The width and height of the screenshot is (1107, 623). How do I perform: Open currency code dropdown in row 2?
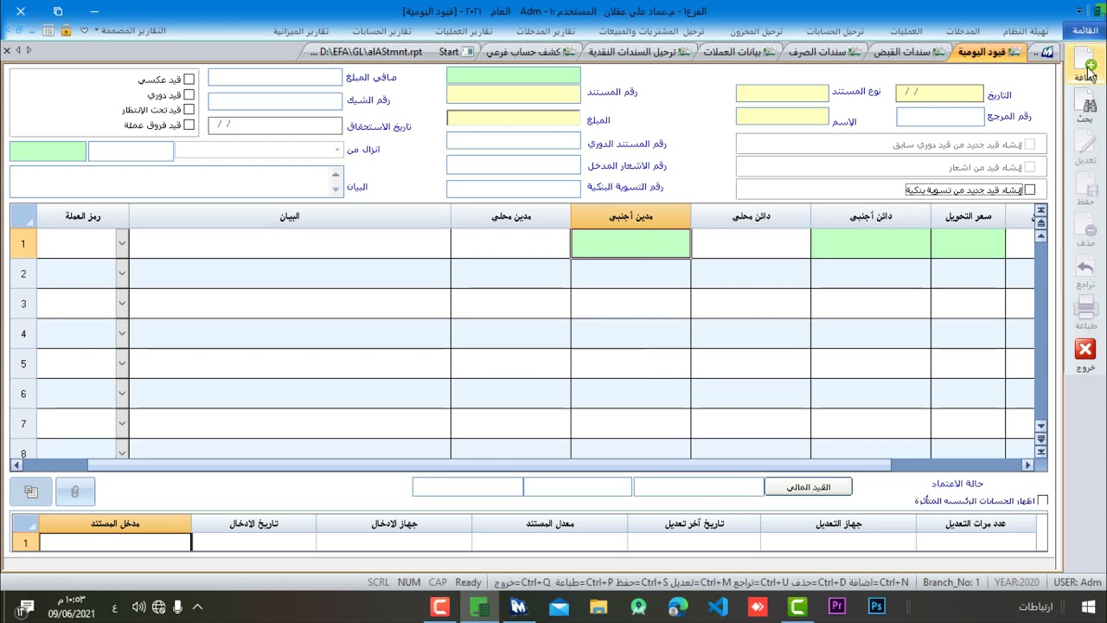(121, 273)
